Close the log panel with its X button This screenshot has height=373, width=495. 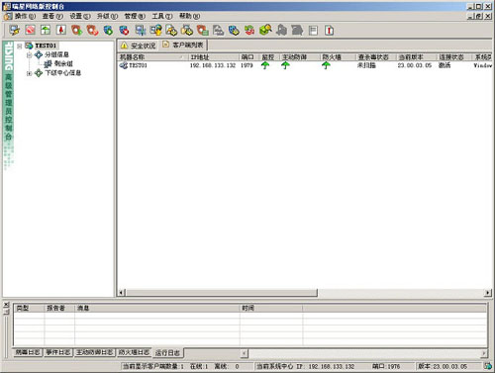pos(6,305)
